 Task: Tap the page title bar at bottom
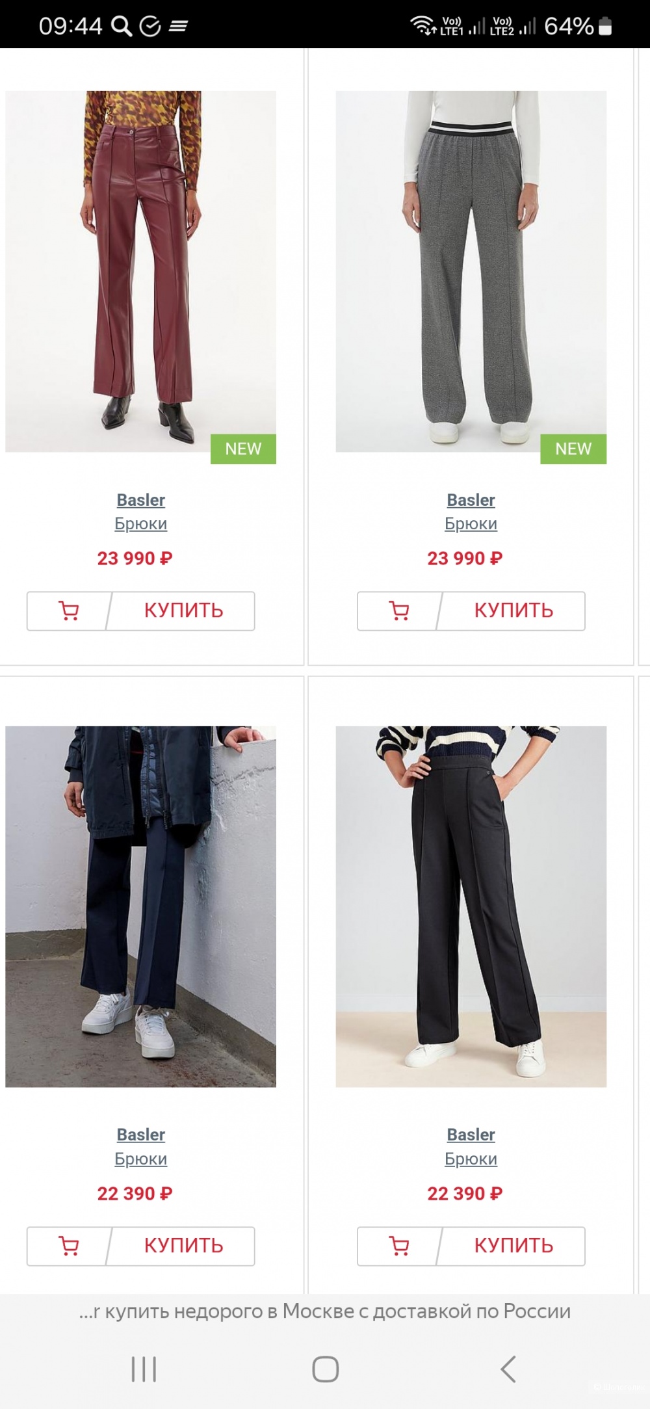325,1311
